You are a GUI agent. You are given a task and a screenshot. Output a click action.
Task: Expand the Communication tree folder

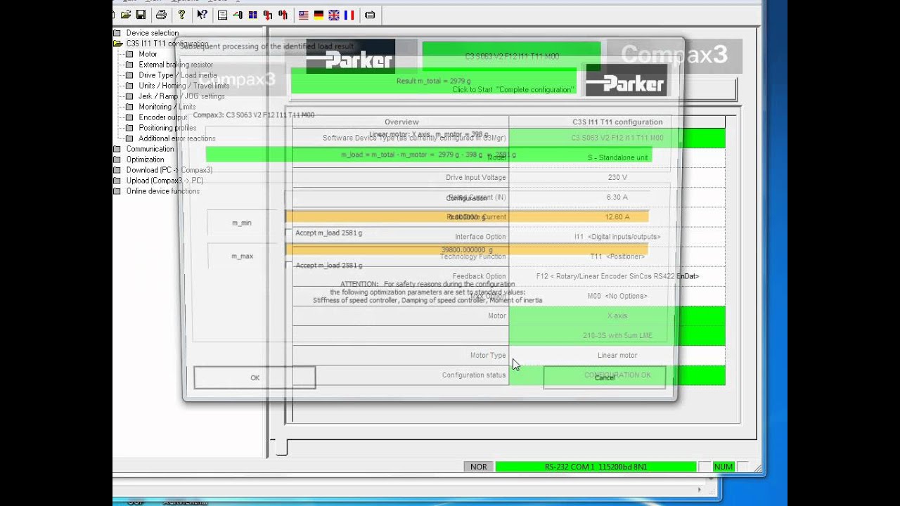pyautogui.click(x=150, y=149)
